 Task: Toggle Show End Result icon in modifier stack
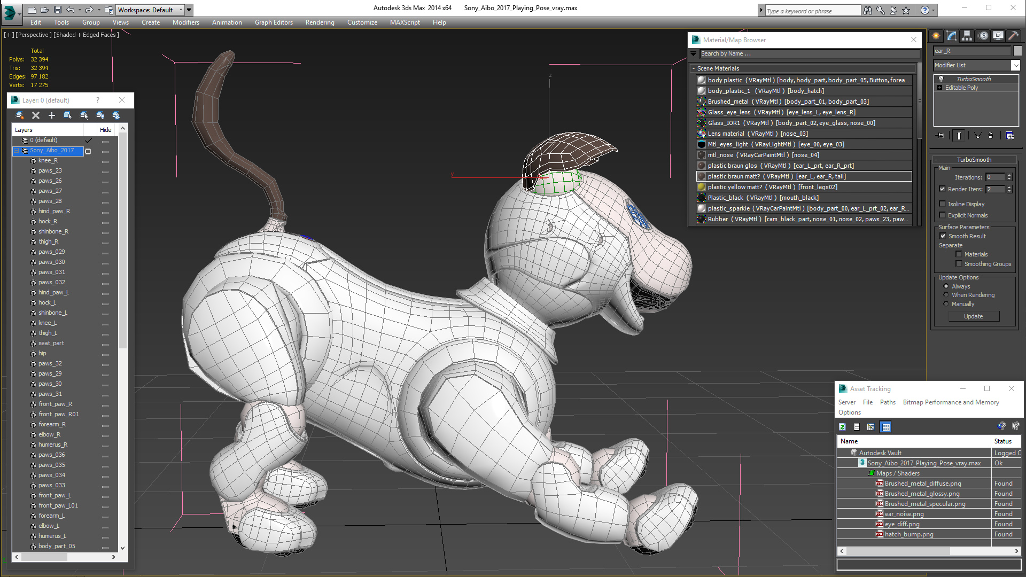coord(959,136)
